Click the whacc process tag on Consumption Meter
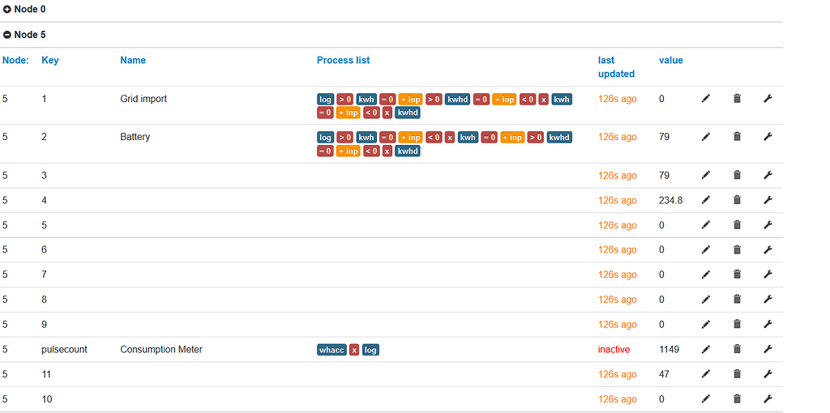830x413 pixels. point(332,350)
